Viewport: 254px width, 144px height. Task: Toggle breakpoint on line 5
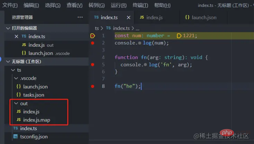(x=92, y=65)
